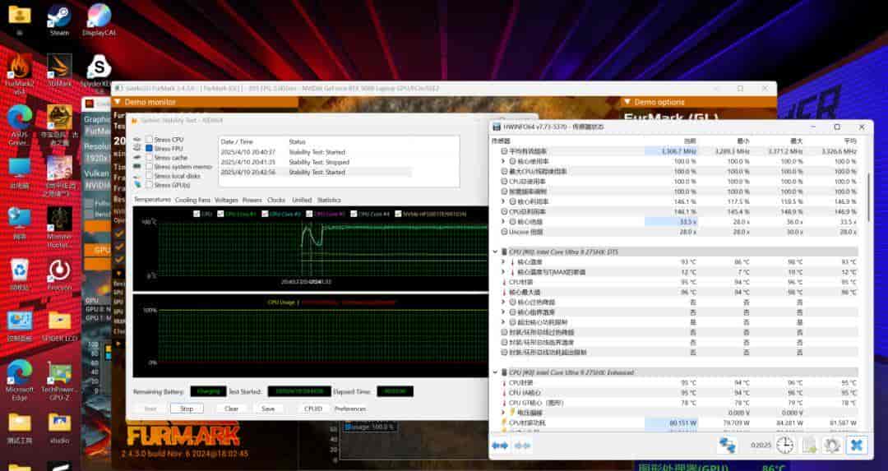The image size is (888, 471).
Task: Click HWiNFO vertical scrollbar thumb
Action: tap(868, 196)
